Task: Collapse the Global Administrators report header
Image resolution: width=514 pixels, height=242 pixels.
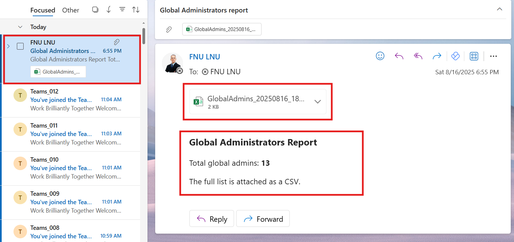Action: click(499, 9)
